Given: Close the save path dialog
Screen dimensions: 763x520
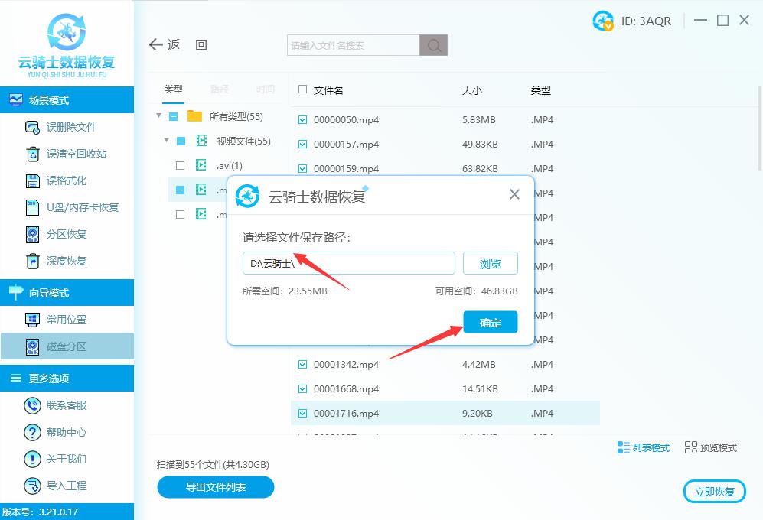Looking at the screenshot, I should coord(514,194).
